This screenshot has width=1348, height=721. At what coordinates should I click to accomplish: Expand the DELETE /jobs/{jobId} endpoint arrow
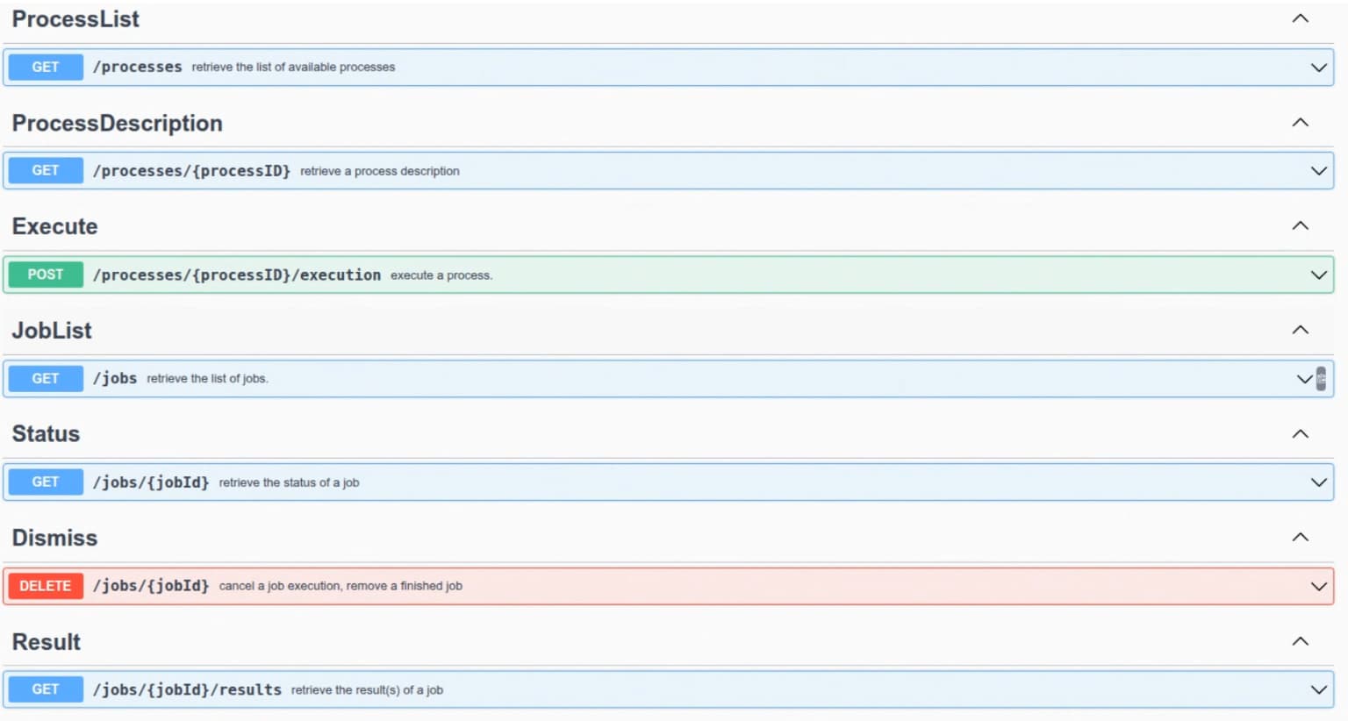tap(1318, 586)
